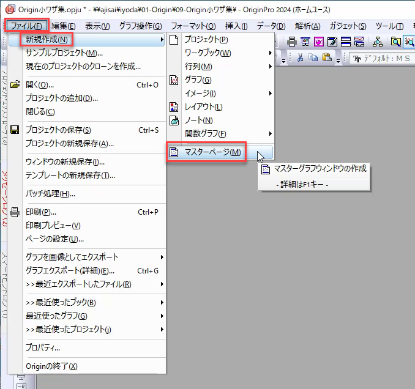
Task: Click the graph with magnifier icon
Action: tap(409, 42)
